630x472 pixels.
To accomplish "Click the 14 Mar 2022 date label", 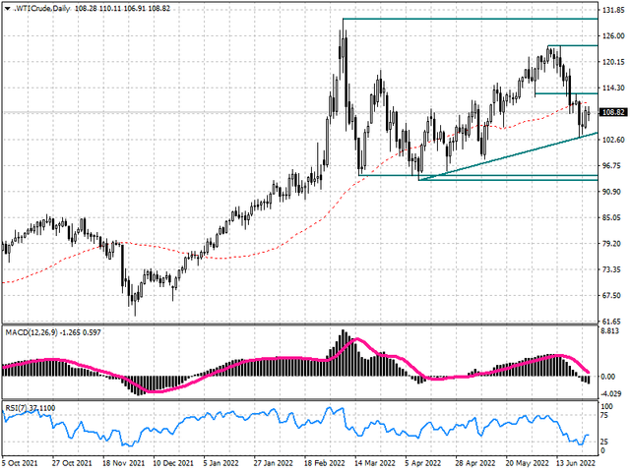I will point(369,461).
